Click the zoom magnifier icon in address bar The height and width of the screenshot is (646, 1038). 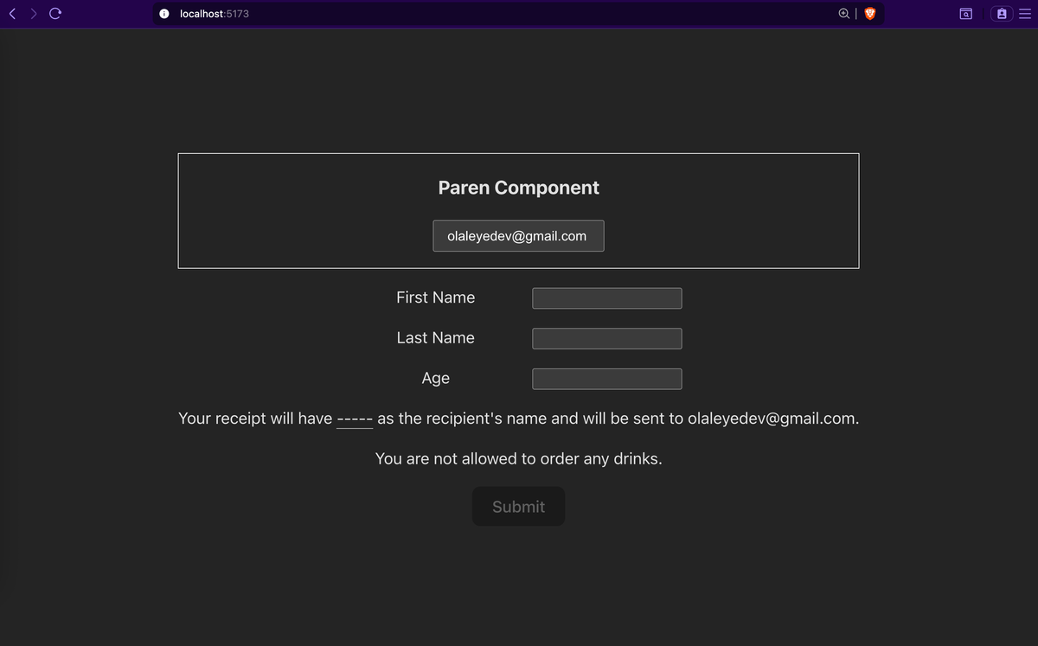click(x=844, y=14)
